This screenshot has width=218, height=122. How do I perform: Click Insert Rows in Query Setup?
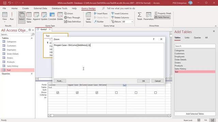(101, 14)
